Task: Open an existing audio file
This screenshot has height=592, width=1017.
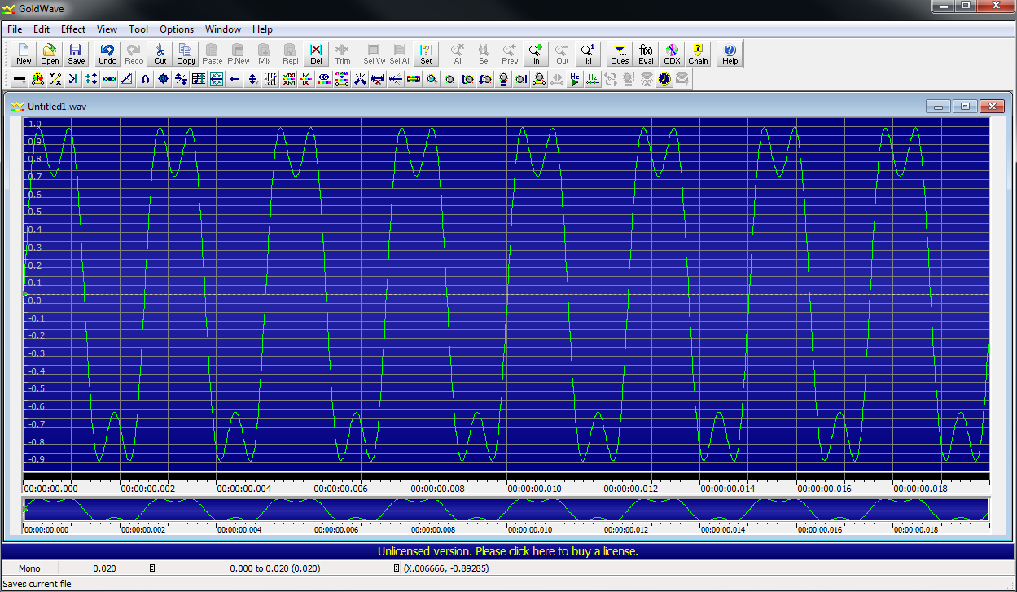Action: click(49, 53)
